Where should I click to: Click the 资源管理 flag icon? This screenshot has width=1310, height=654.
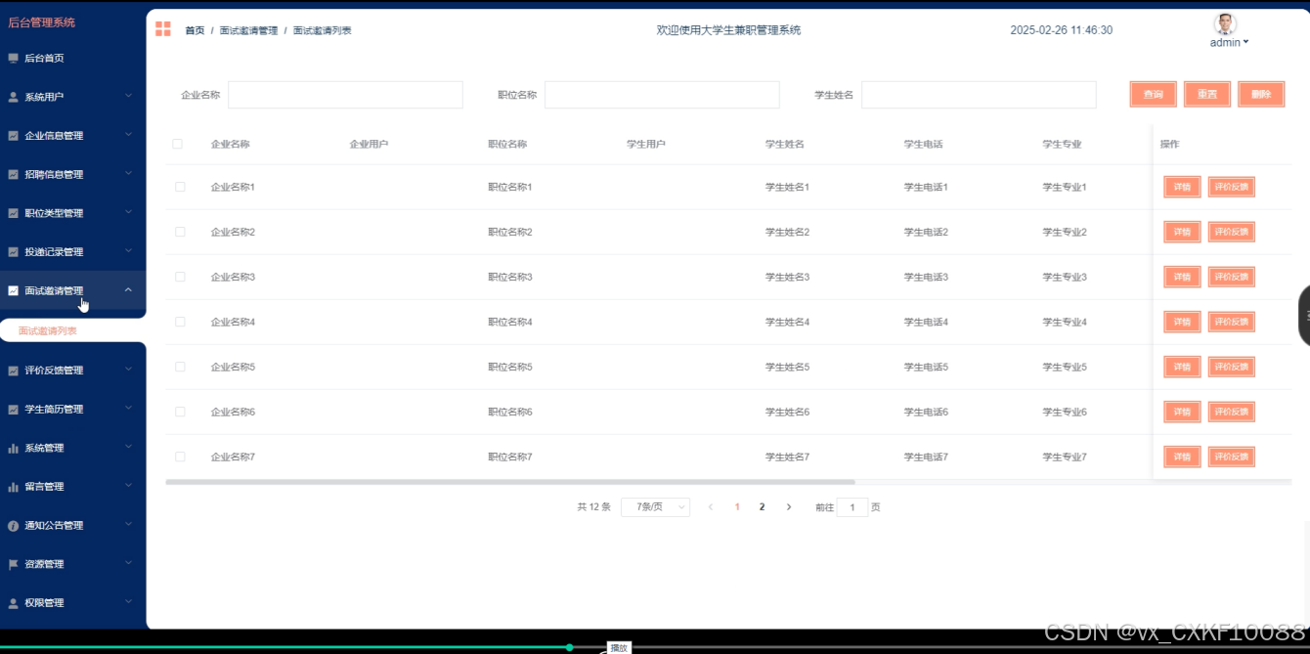pyautogui.click(x=13, y=564)
